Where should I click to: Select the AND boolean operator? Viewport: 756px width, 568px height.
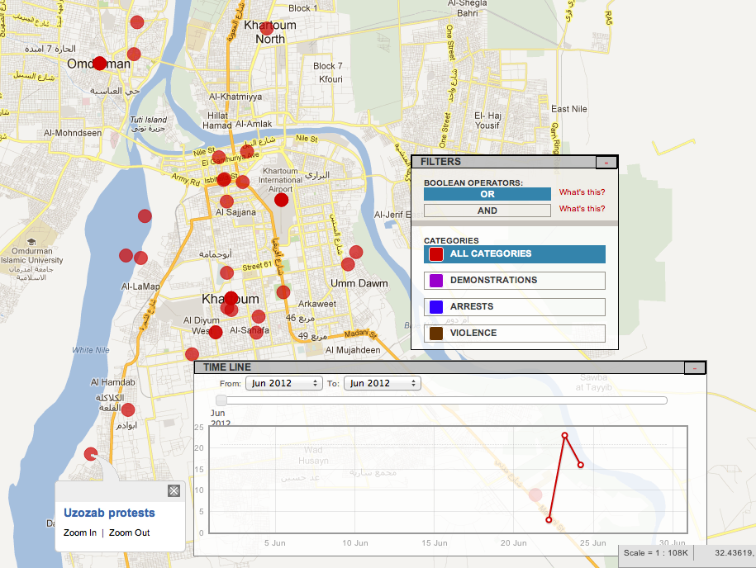coord(487,211)
